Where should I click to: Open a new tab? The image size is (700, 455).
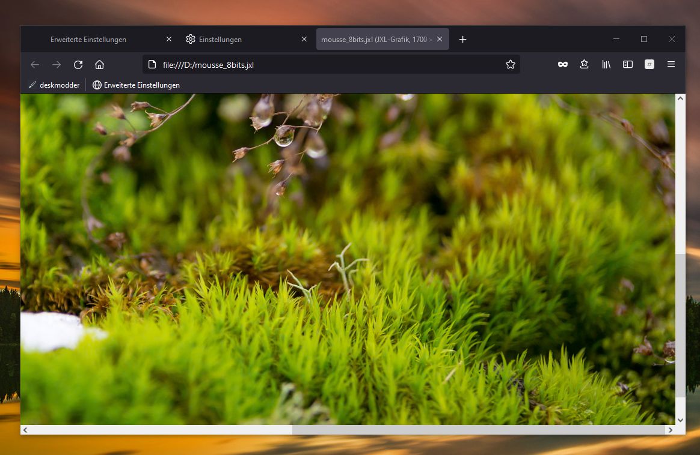pyautogui.click(x=463, y=40)
